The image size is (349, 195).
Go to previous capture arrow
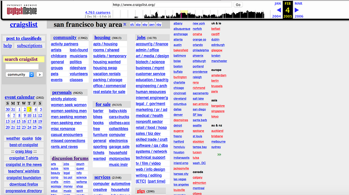279,10
